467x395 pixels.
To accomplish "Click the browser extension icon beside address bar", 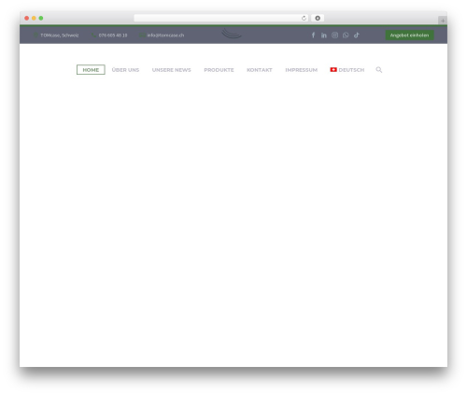I will point(318,19).
